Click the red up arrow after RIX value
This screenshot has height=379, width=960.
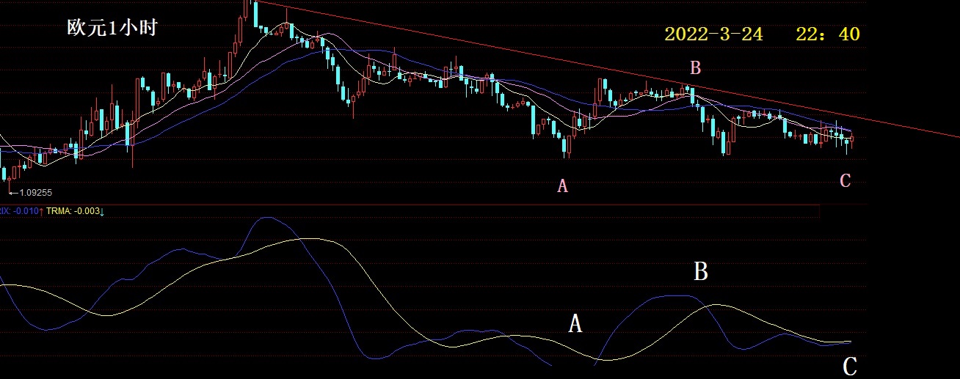41,211
